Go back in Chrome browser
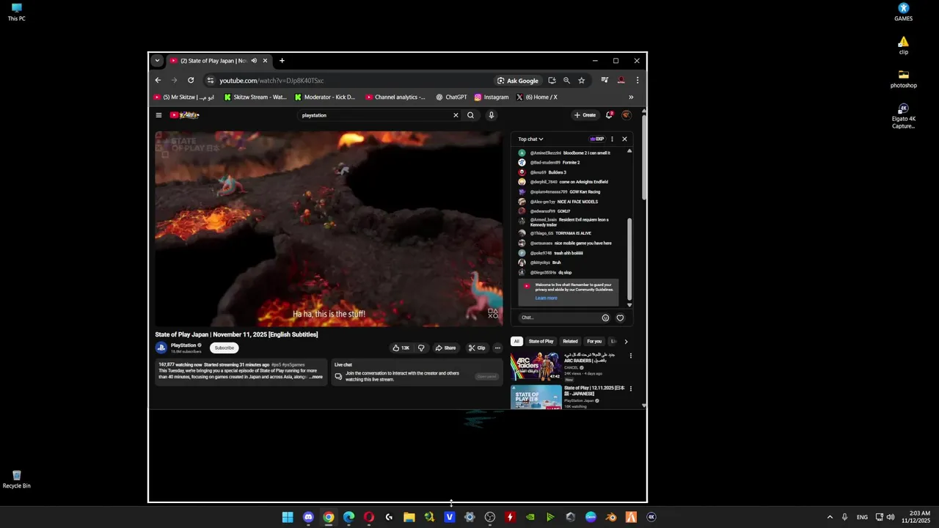Viewport: 939px width, 528px height. [158, 81]
